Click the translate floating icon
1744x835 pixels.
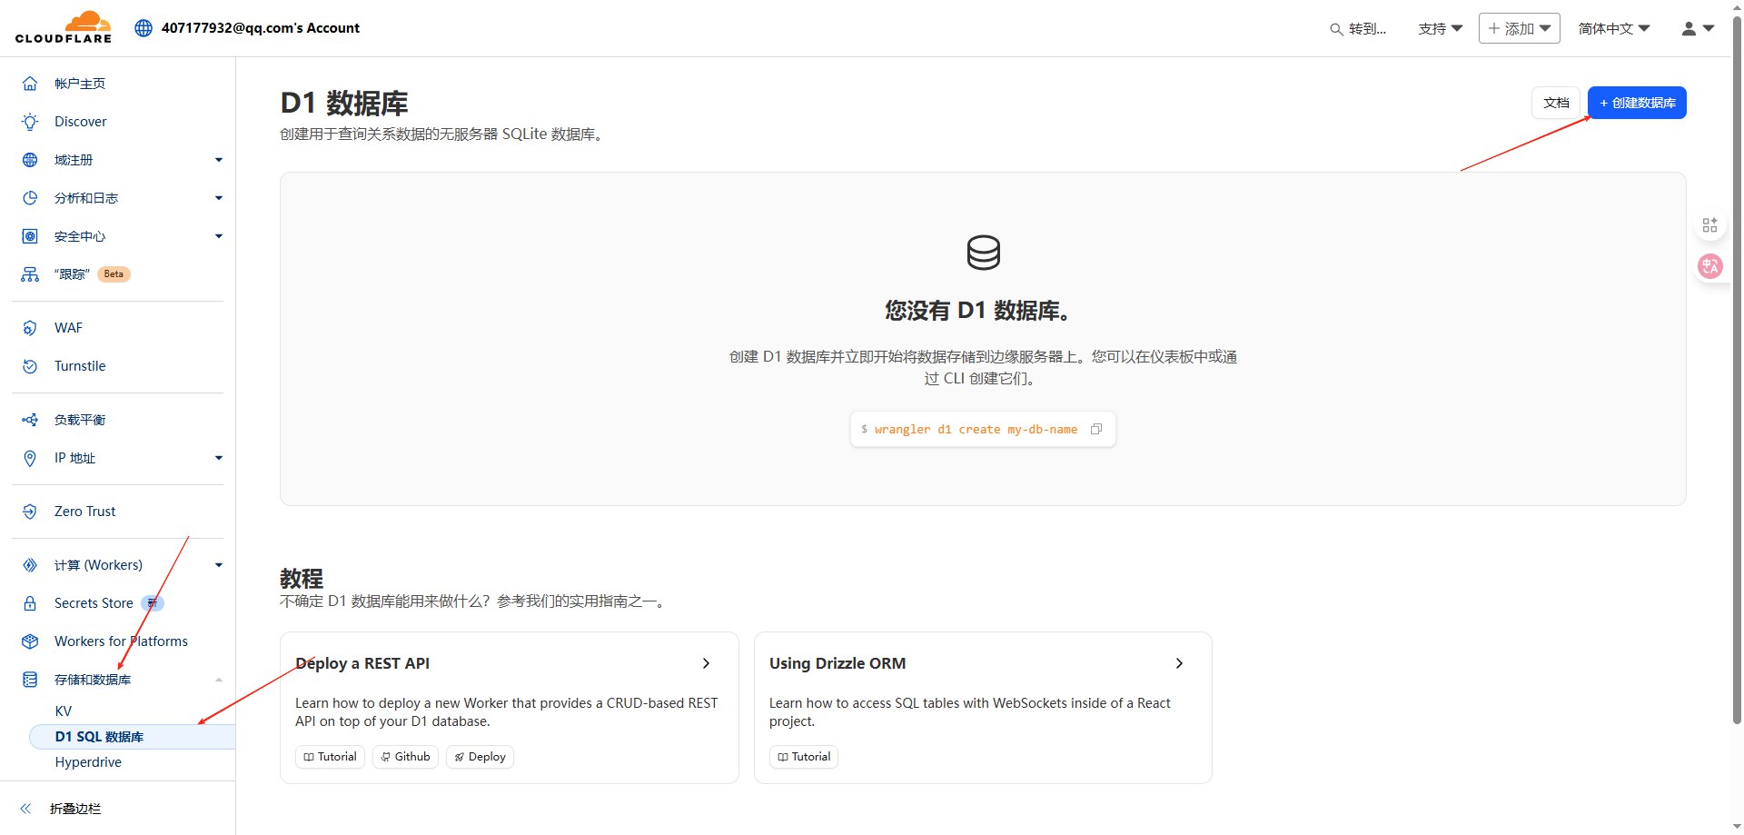1709,266
